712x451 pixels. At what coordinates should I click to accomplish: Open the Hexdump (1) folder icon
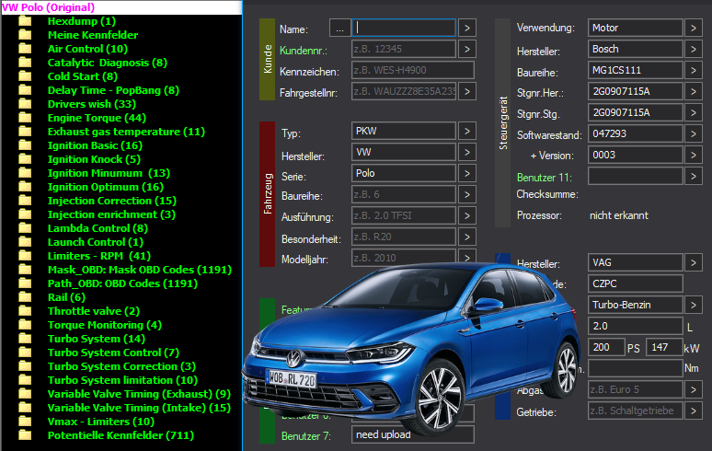[25, 21]
